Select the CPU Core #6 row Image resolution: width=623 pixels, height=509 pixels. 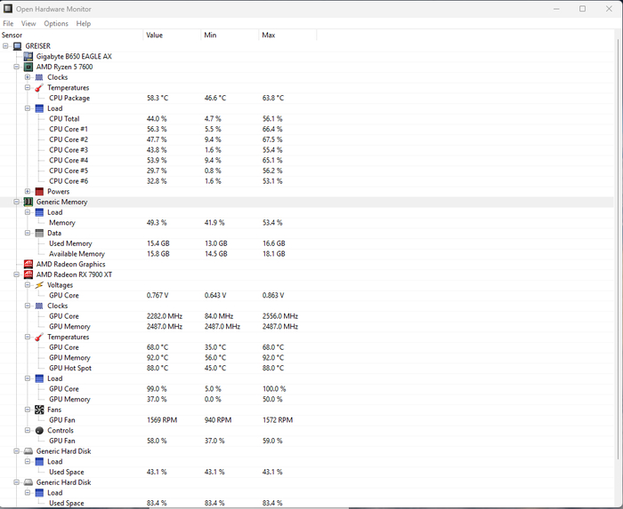click(307, 180)
